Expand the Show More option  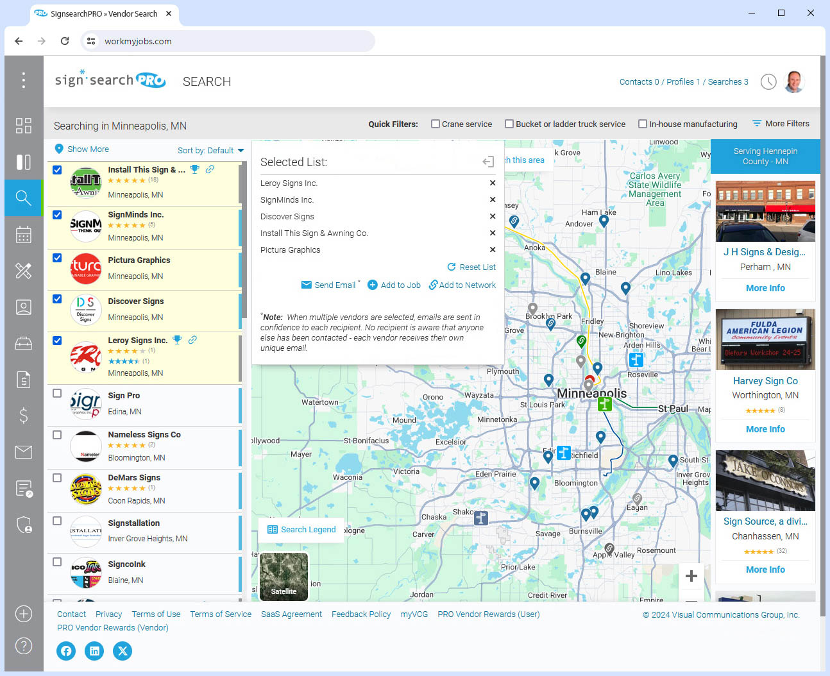[x=82, y=149]
